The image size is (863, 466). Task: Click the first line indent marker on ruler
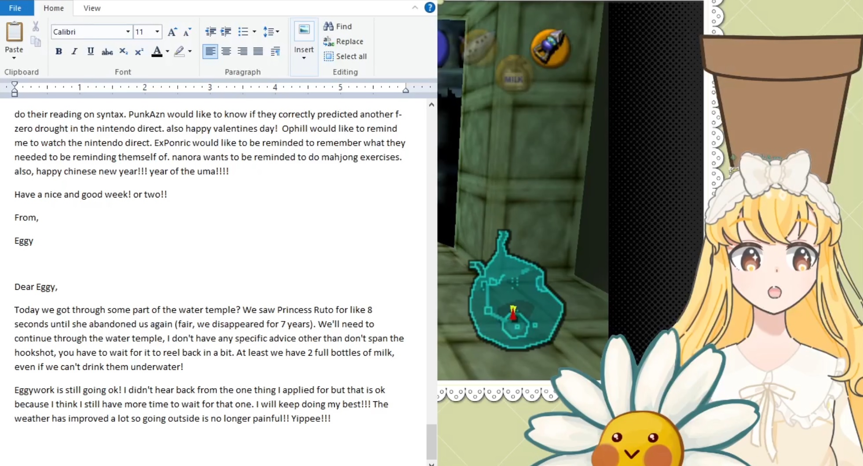tap(15, 84)
